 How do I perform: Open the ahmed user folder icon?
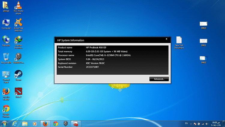[6, 7]
